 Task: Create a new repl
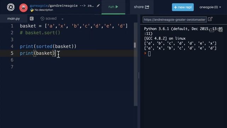pos(183,7)
